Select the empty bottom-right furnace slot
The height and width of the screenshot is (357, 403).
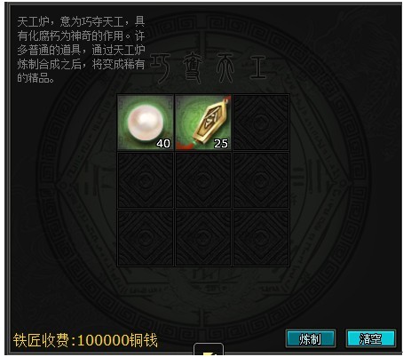261,238
